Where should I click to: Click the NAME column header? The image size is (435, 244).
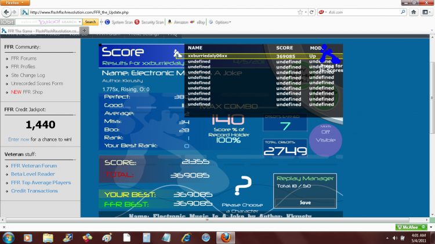coord(195,48)
